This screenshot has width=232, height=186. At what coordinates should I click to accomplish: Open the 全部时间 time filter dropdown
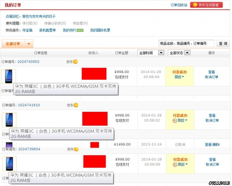click(151, 53)
